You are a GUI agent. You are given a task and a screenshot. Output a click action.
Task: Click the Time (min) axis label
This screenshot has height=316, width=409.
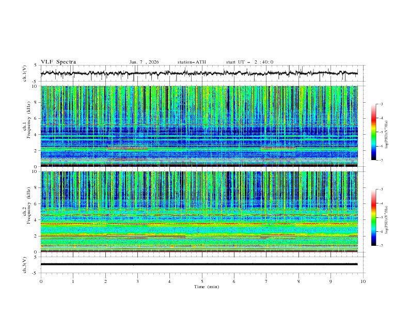(207, 287)
